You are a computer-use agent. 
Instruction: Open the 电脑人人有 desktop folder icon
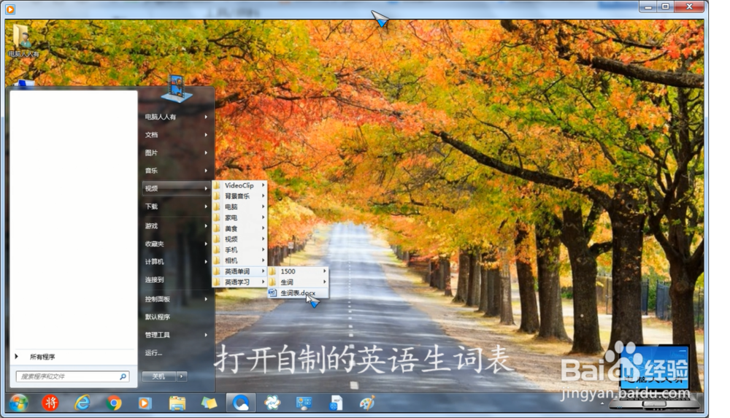(23, 41)
